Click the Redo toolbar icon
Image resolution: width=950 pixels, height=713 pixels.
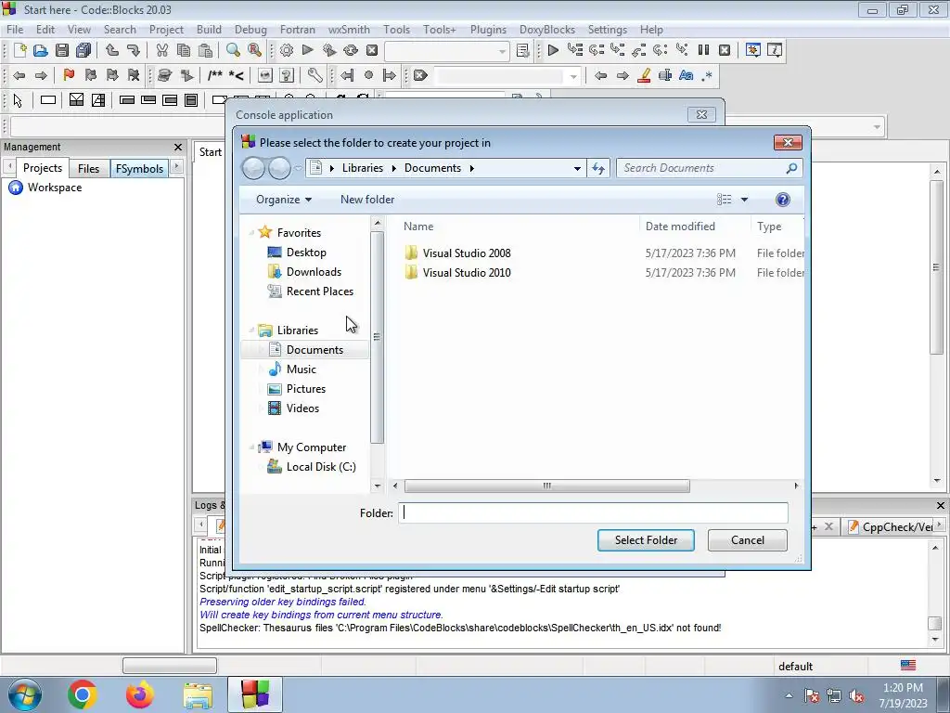point(134,50)
